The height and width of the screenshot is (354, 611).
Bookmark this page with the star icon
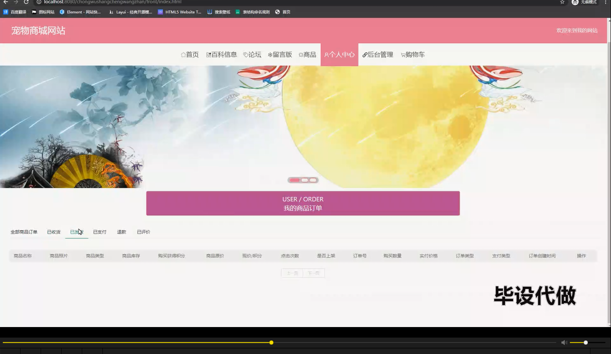[x=562, y=2]
